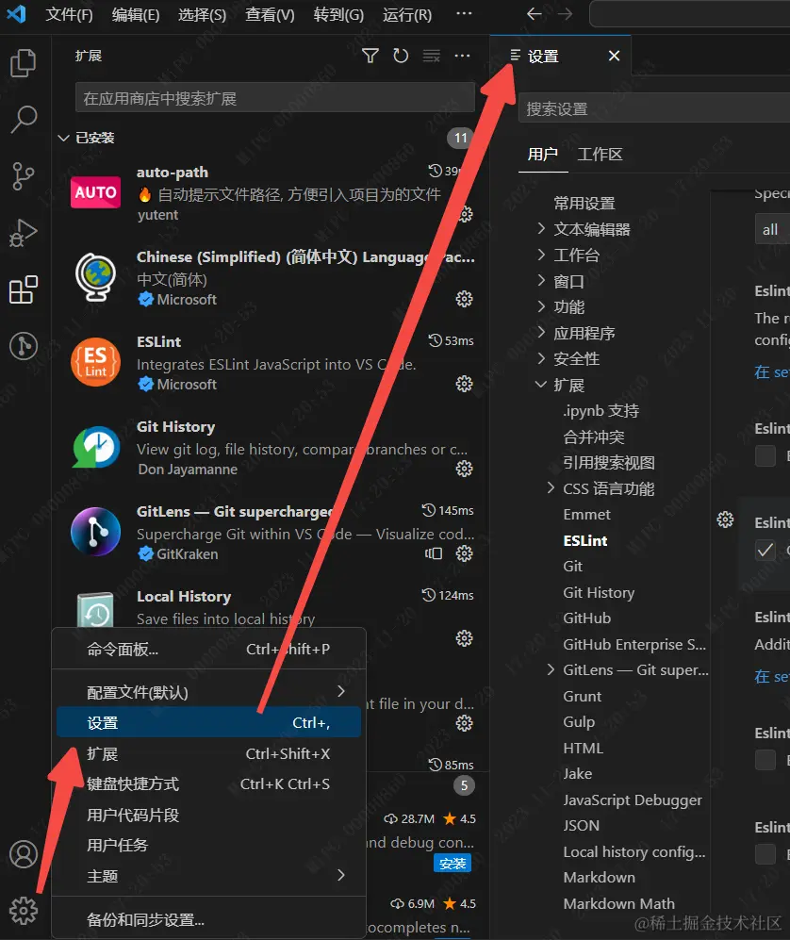The height and width of the screenshot is (940, 790).
Task: Click the ESLint extension logo
Action: pos(96,362)
